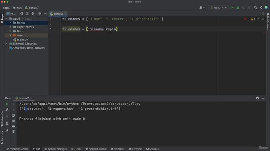
Task: Toggle soft-wrap in Run console
Action: coord(13,115)
